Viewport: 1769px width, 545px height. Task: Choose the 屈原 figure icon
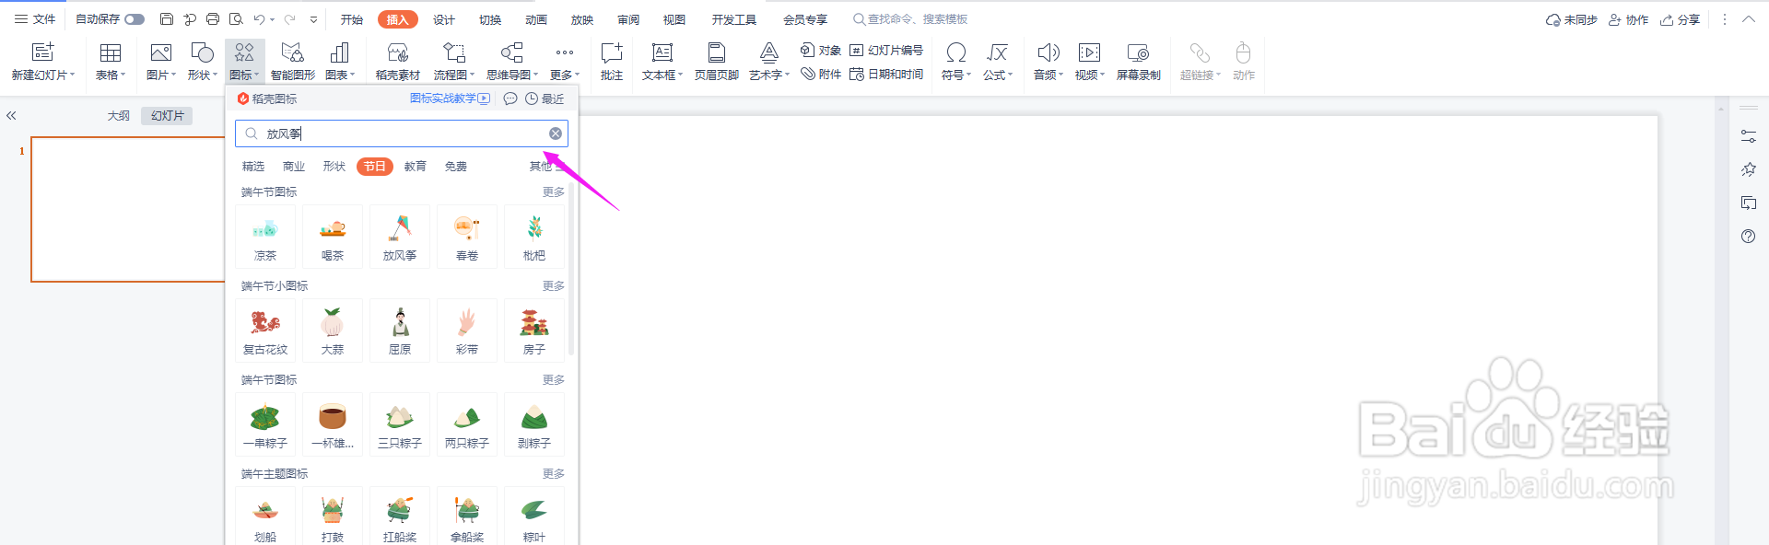(x=400, y=330)
